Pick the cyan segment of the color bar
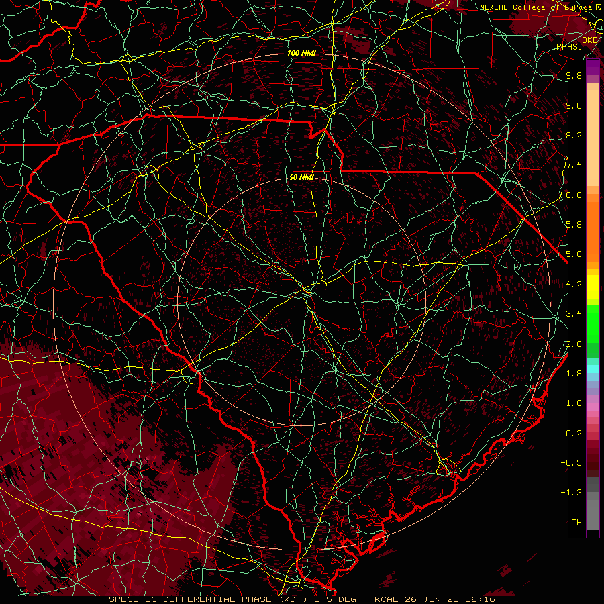Image resolution: width=604 pixels, height=604 pixels. (x=593, y=368)
